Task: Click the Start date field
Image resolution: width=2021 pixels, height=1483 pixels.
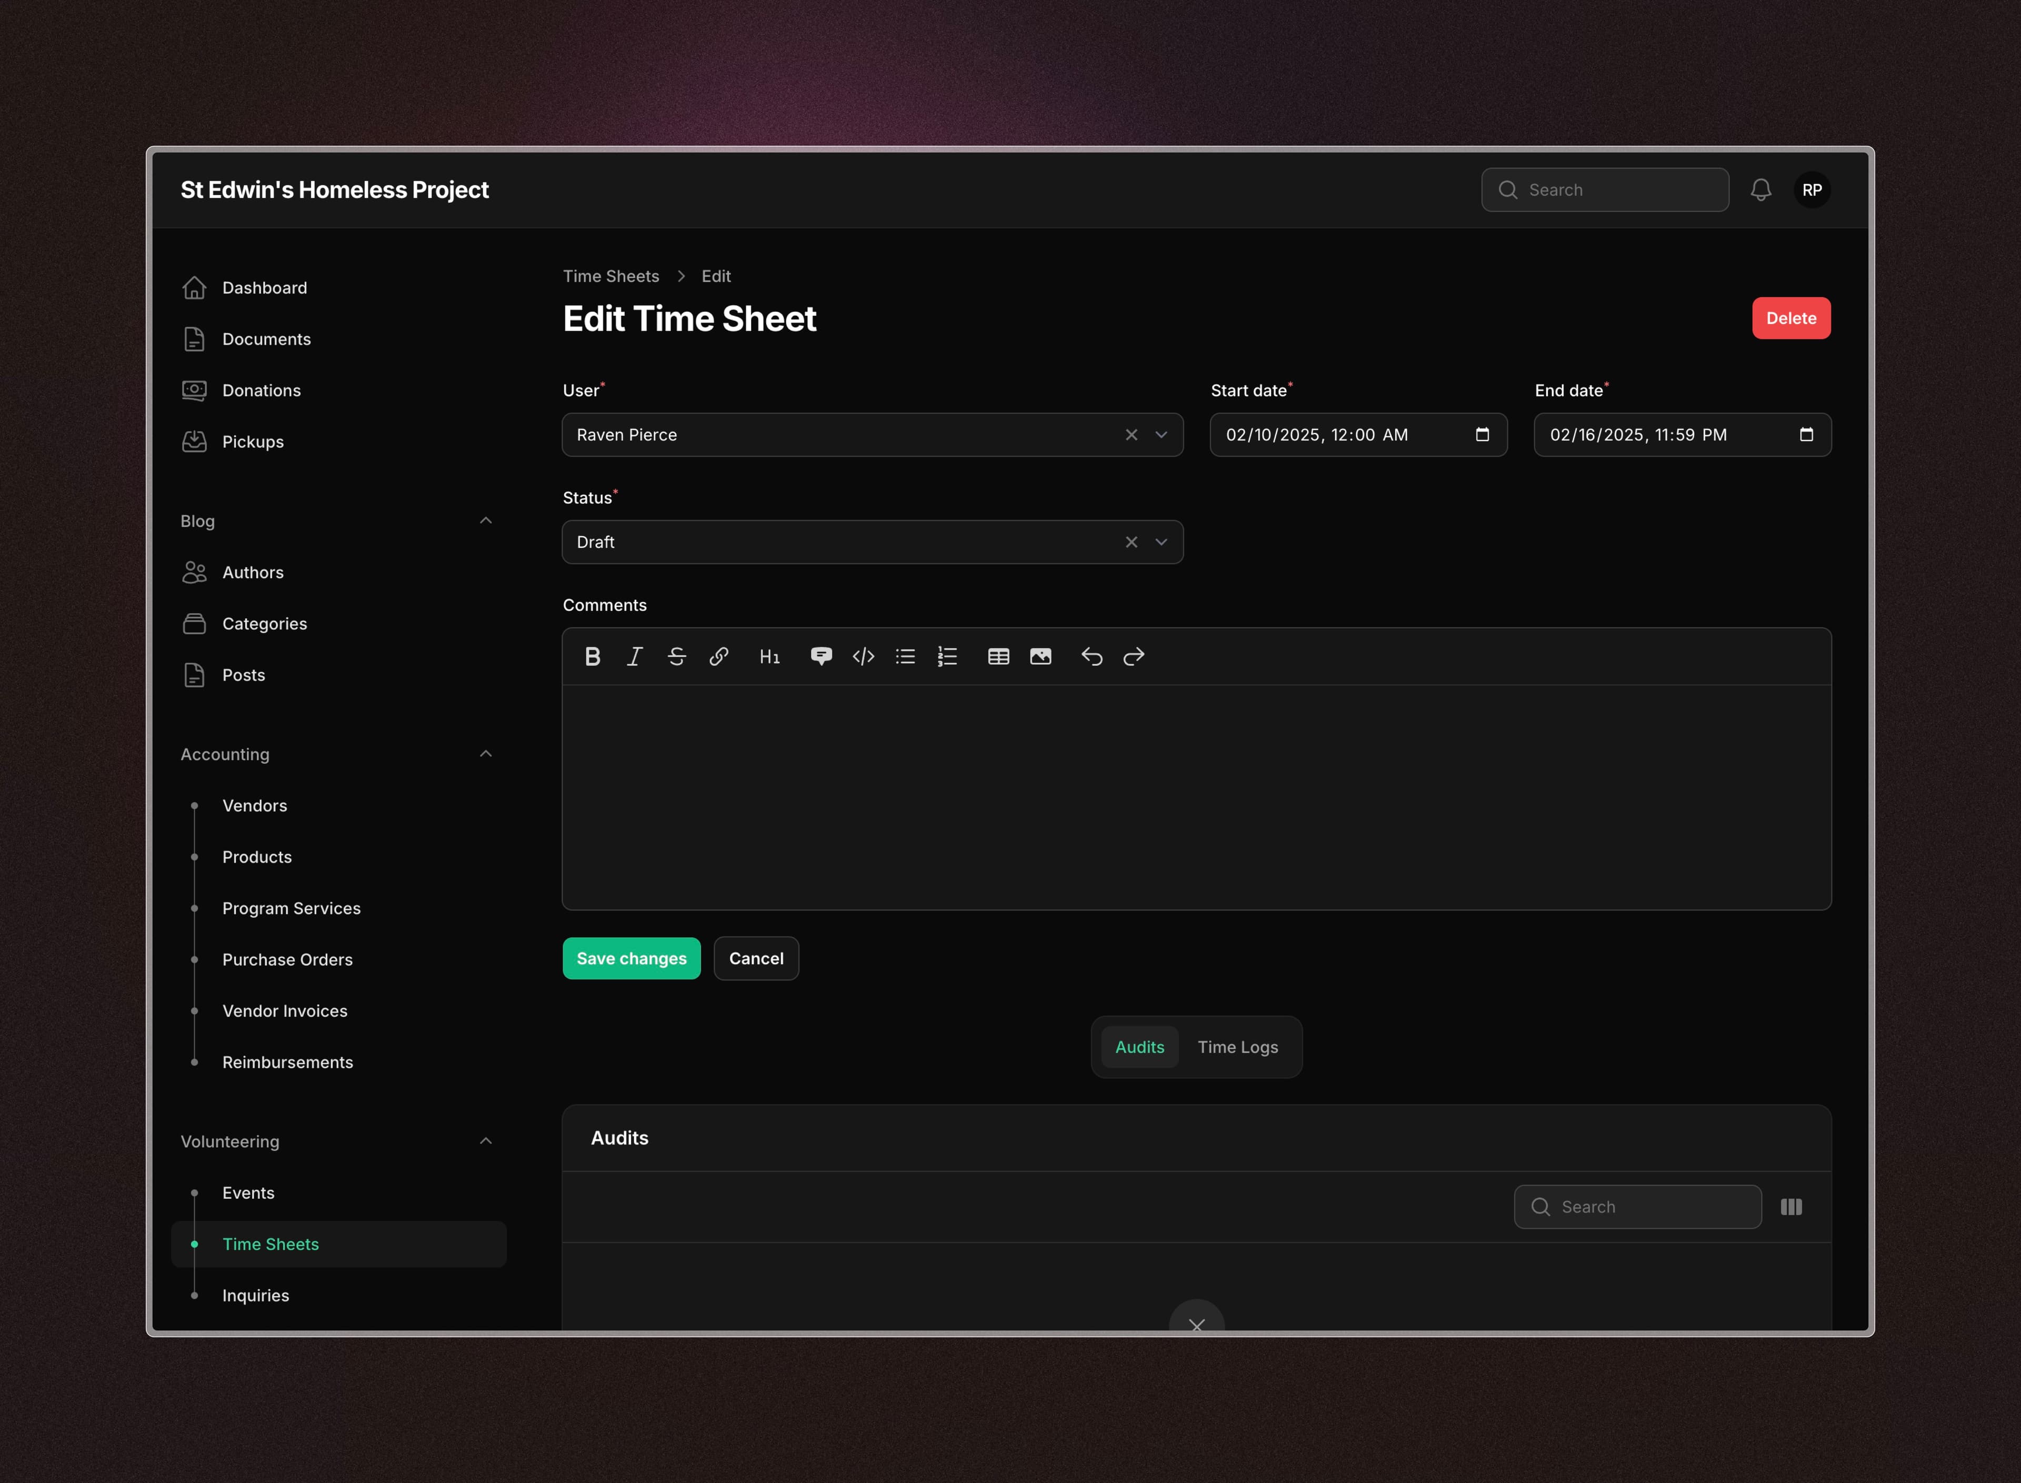Action: (1357, 435)
